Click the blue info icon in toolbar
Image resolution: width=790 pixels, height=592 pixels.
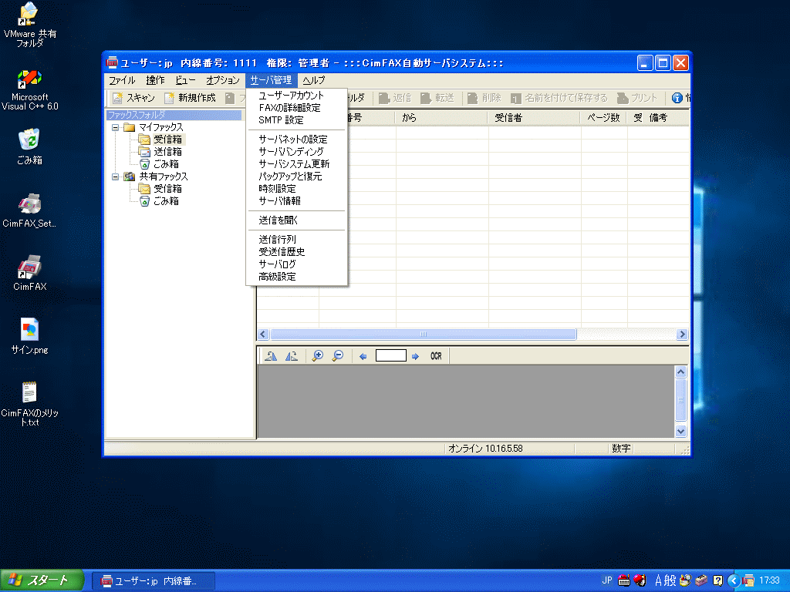click(677, 98)
